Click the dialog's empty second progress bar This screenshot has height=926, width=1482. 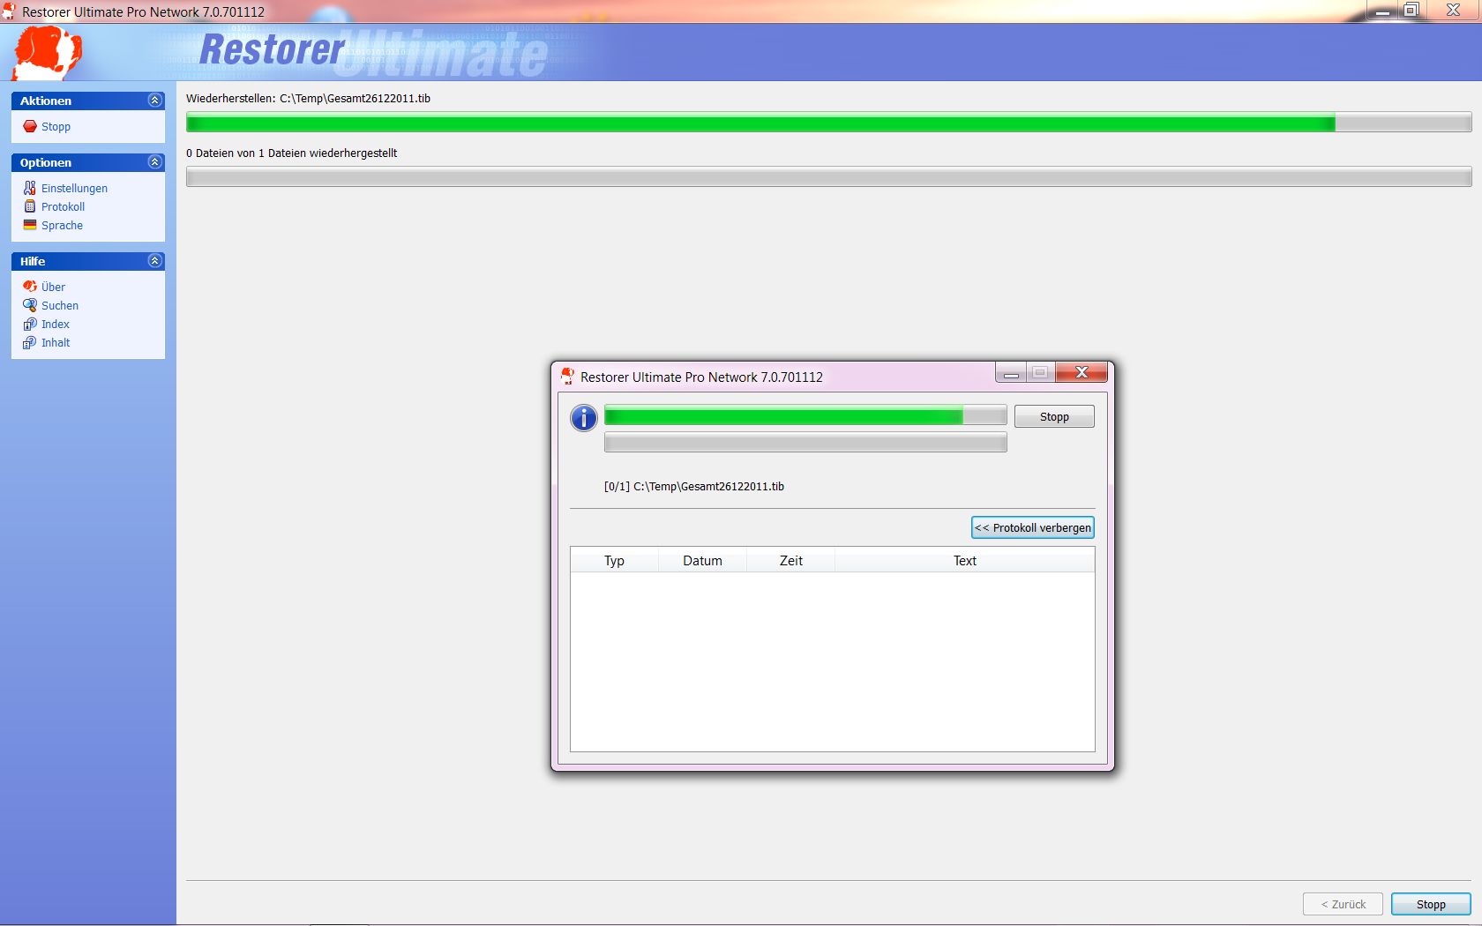(x=805, y=442)
